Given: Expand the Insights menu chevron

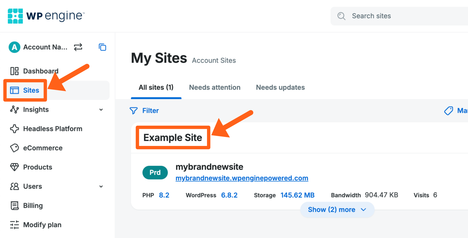Looking at the screenshot, I should 101,110.
